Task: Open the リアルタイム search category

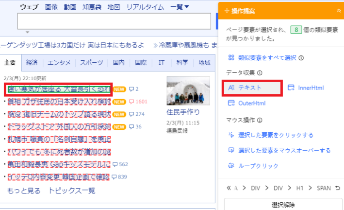Action: point(145,7)
